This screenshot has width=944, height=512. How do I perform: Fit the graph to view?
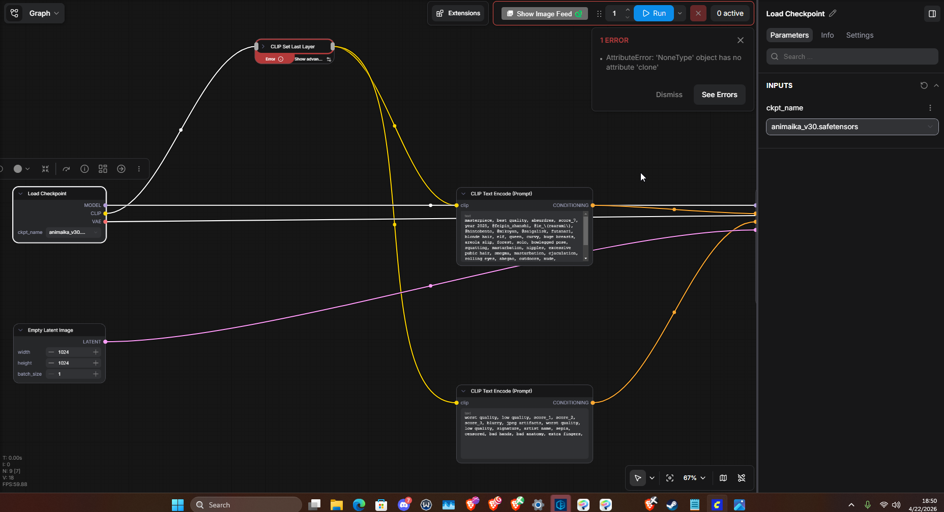[670, 478]
